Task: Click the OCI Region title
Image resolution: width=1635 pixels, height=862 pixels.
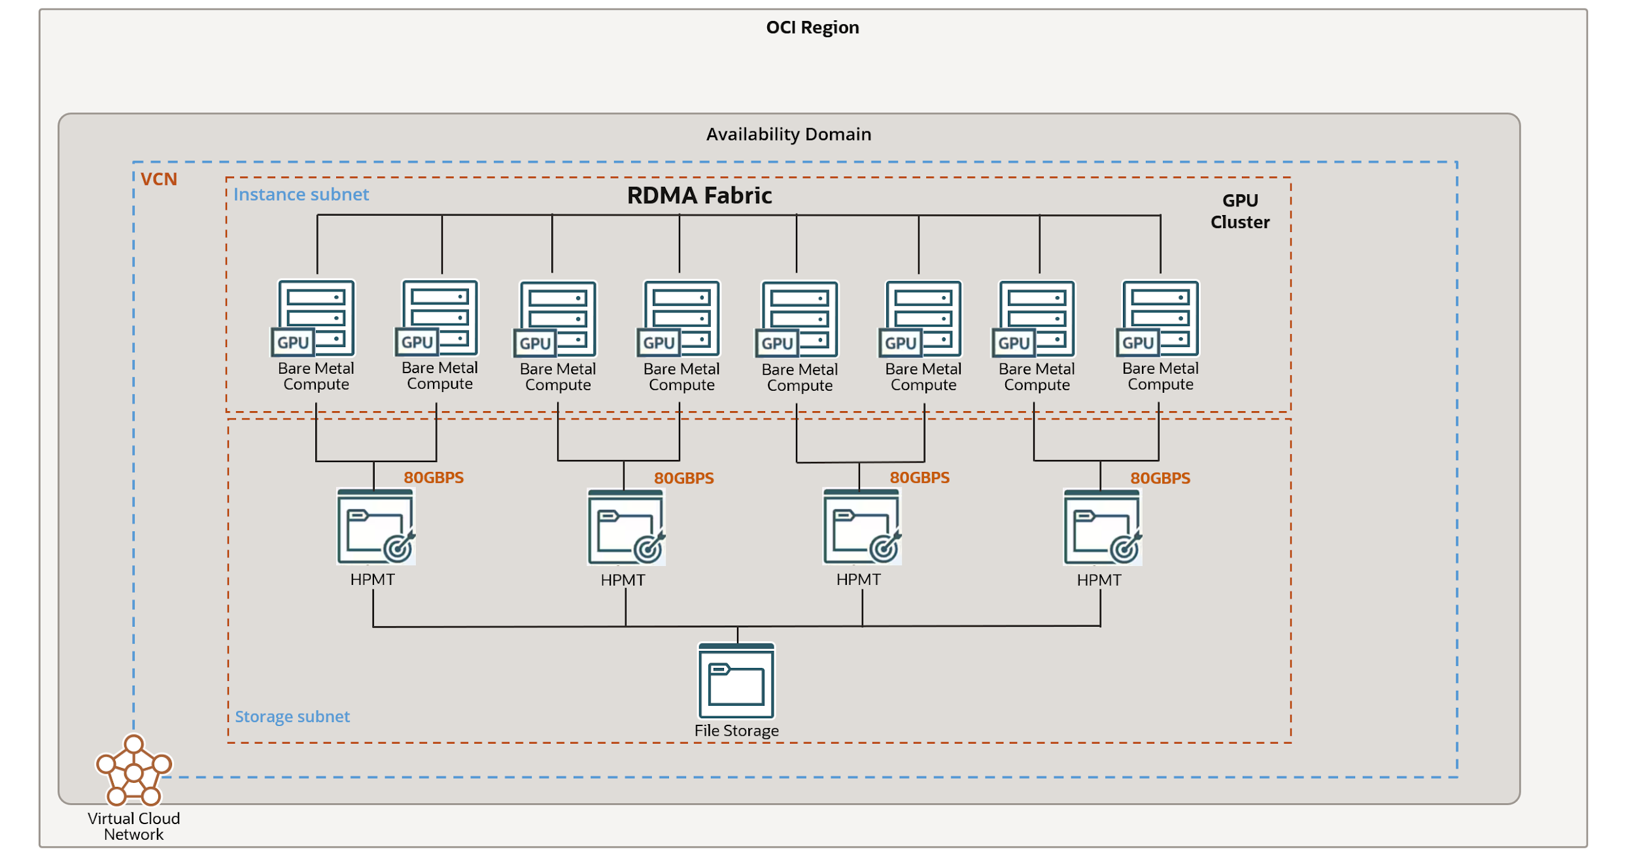Action: [x=812, y=27]
